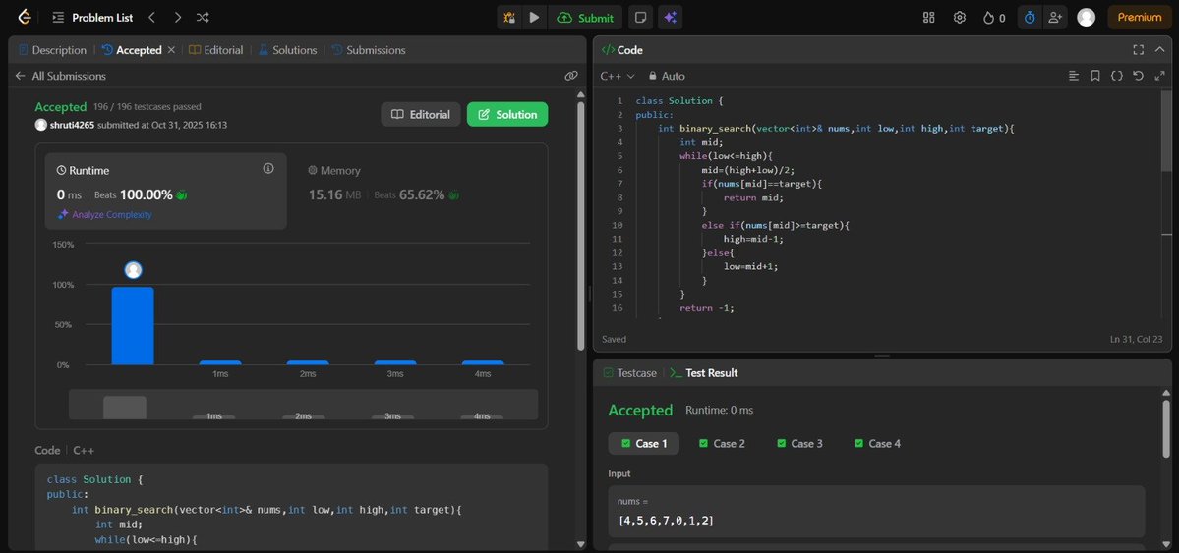This screenshot has width=1179, height=553.
Task: Switch to the Description tab
Action: pos(52,50)
